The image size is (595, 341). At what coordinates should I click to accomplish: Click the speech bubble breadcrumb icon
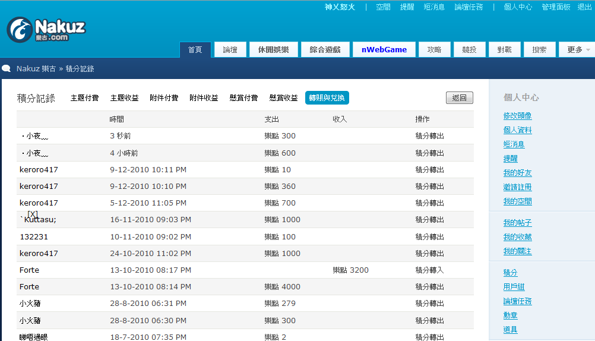coord(7,68)
